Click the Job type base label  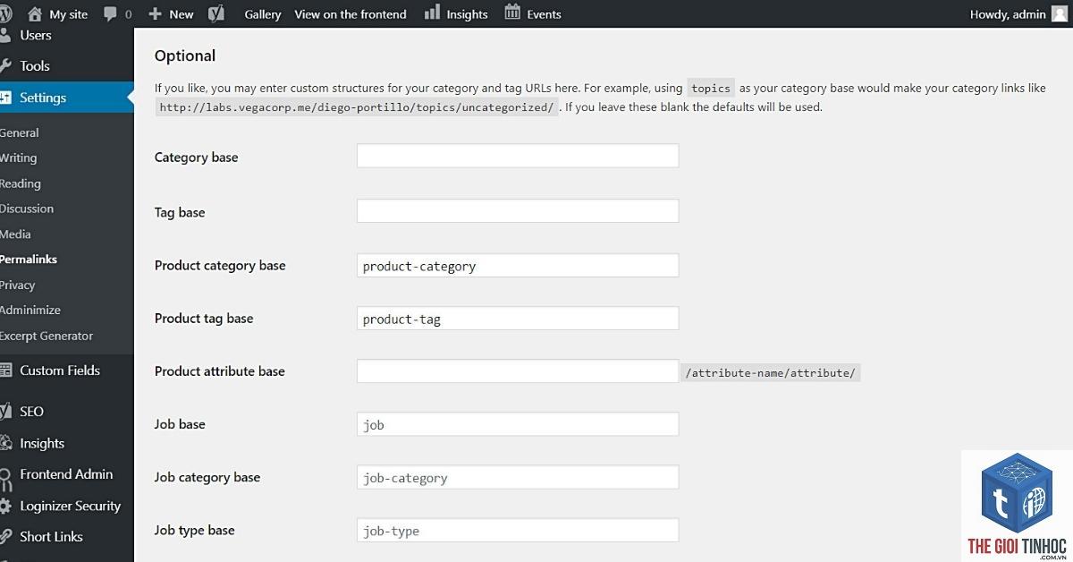click(195, 530)
